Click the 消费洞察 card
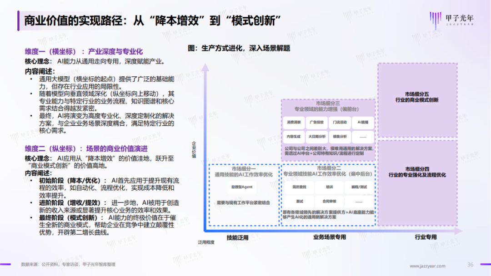This screenshot has width=491, height=276. [x=294, y=123]
